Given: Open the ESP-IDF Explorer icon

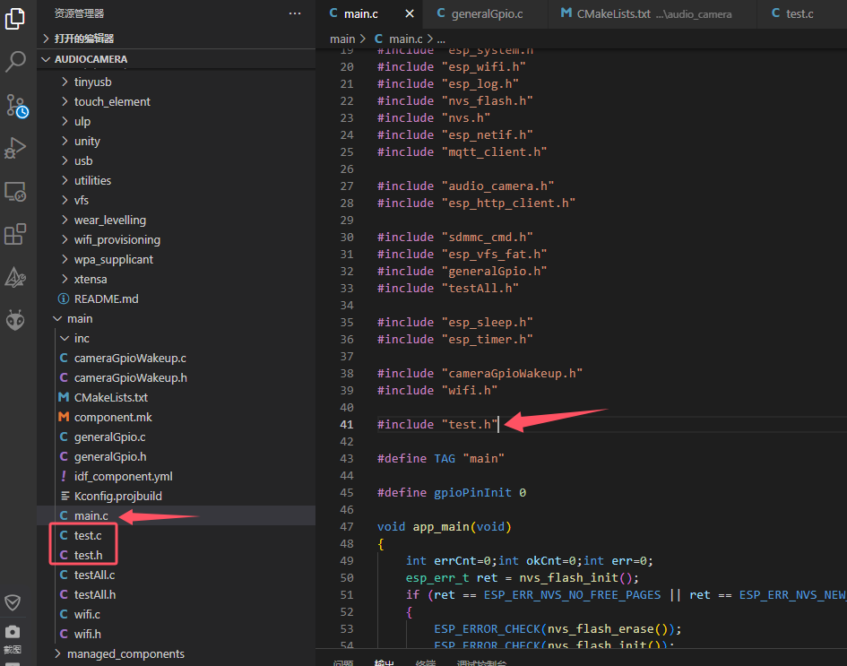Looking at the screenshot, I should [15, 277].
